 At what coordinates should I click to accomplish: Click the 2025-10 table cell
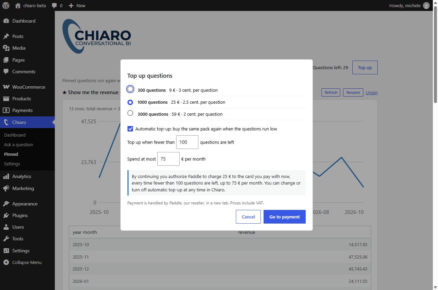pos(81,244)
